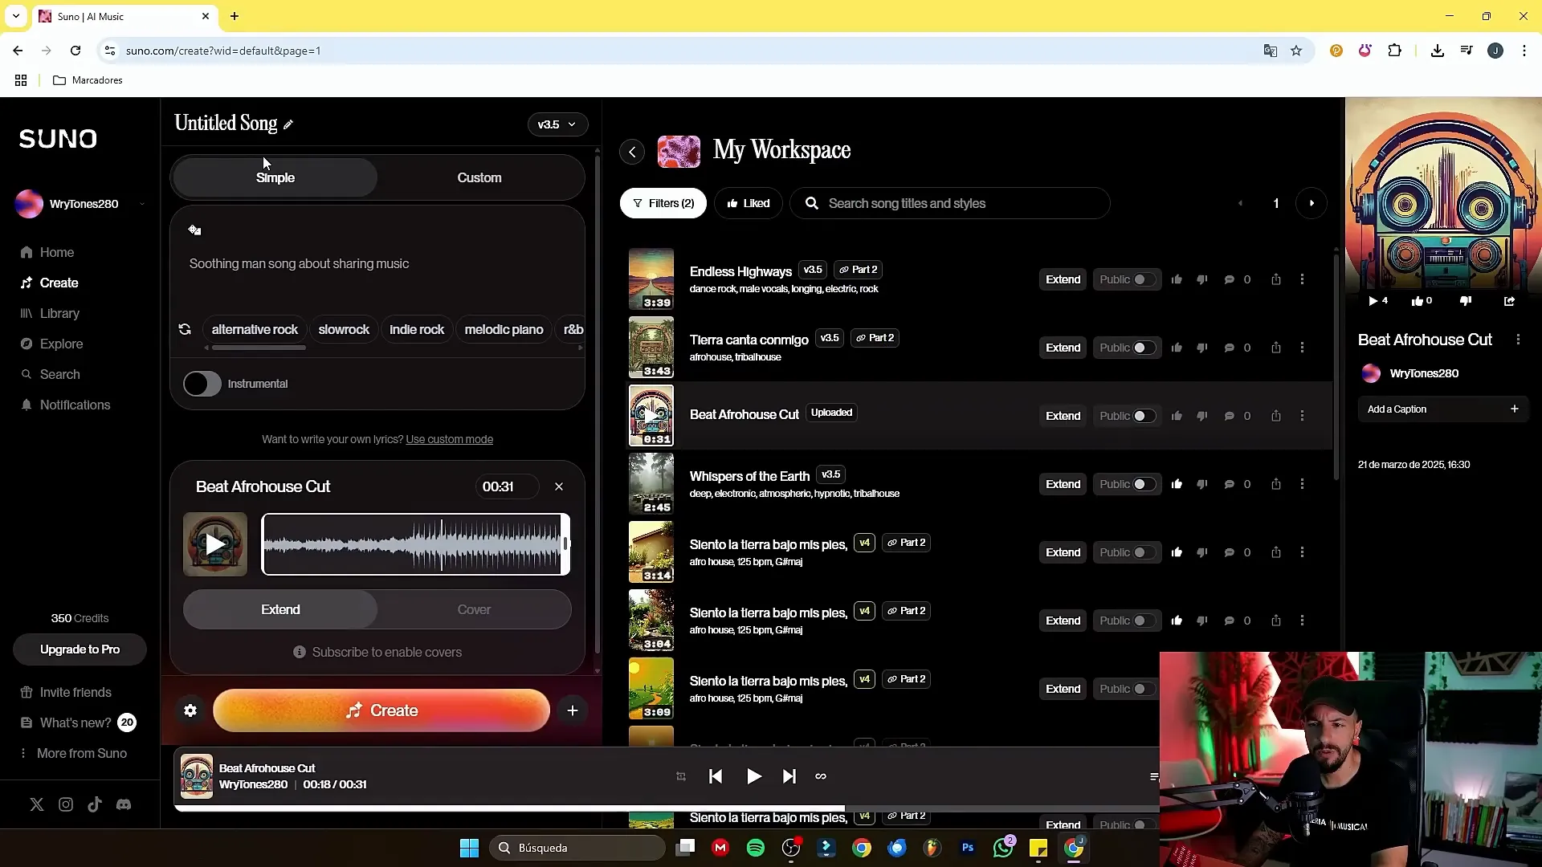This screenshot has height=867, width=1542.
Task: Open Library in the sidebar
Action: click(50, 313)
